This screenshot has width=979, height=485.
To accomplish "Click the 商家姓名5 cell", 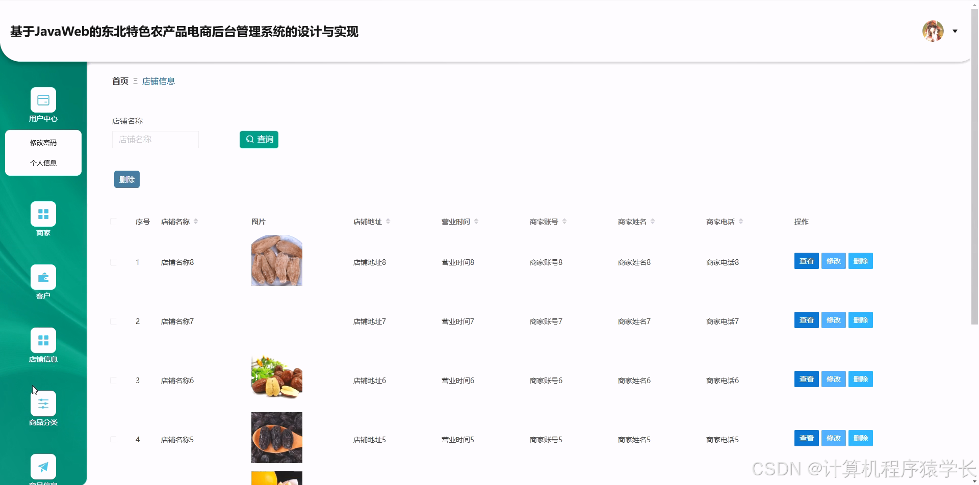I will click(634, 440).
